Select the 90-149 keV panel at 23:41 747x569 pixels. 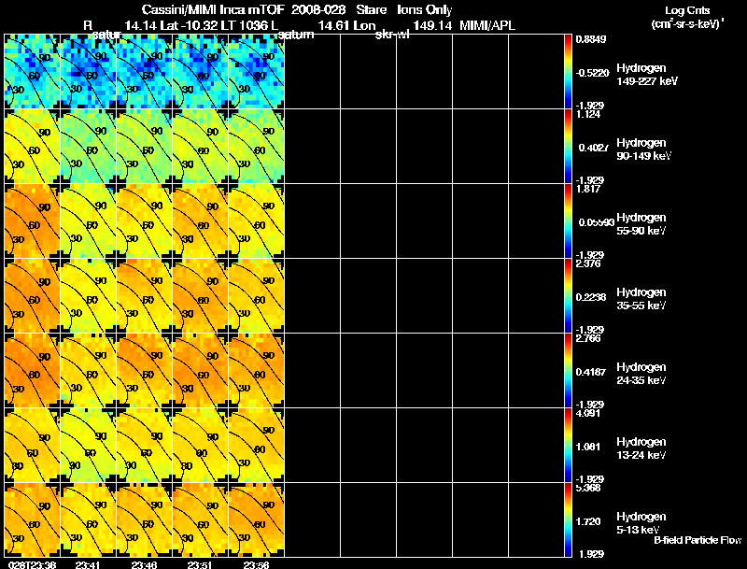pyautogui.click(x=88, y=147)
